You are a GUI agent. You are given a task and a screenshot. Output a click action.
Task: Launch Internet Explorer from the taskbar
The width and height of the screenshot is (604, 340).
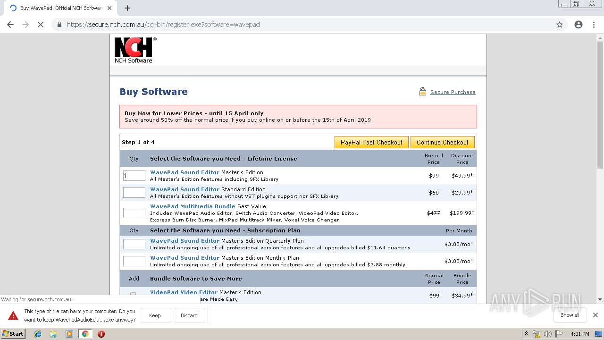[38, 334]
